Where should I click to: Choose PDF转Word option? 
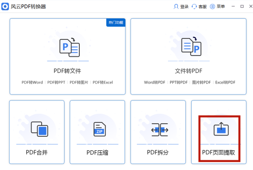[32, 82]
